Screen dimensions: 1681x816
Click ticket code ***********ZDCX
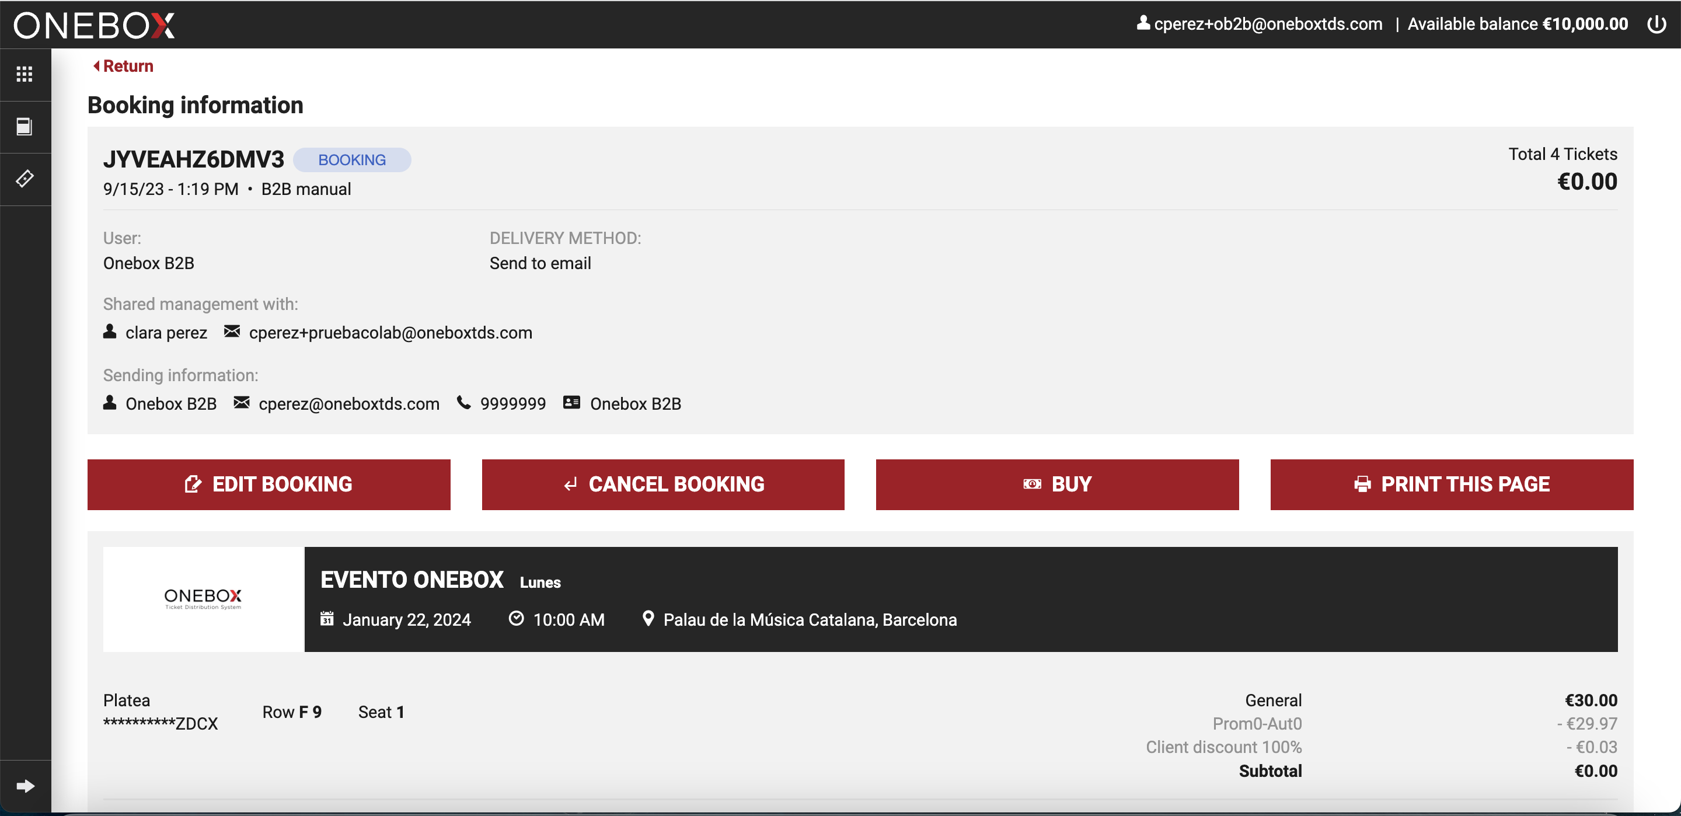[161, 724]
